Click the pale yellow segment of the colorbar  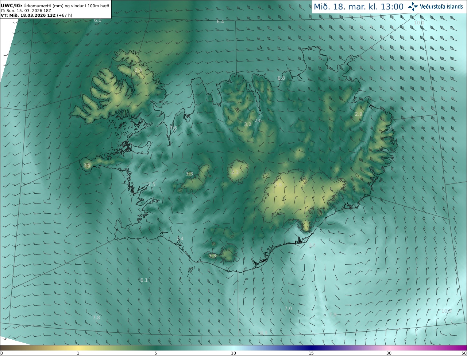(78, 348)
